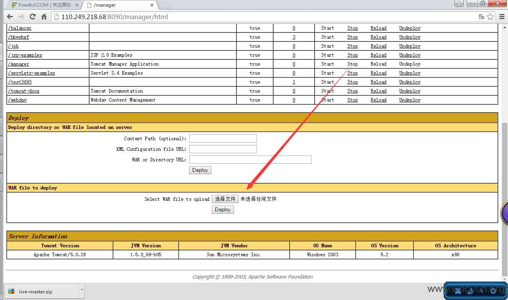This screenshot has width=508, height=300.
Task: Open a new browser tab
Action: pos(165,5)
